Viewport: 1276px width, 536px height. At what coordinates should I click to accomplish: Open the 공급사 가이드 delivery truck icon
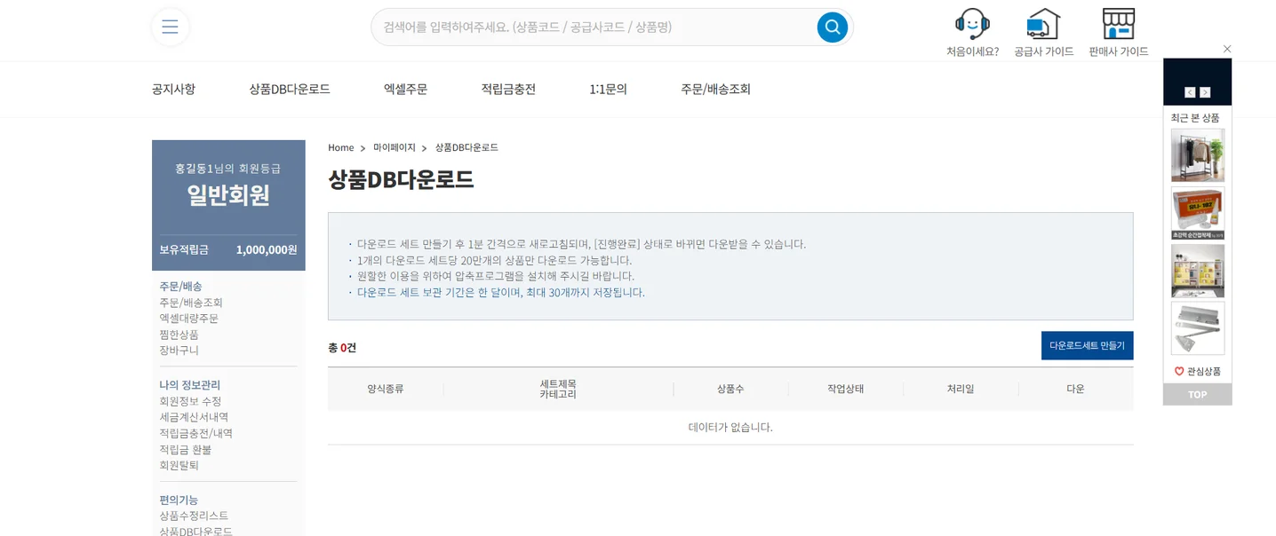point(1042,23)
